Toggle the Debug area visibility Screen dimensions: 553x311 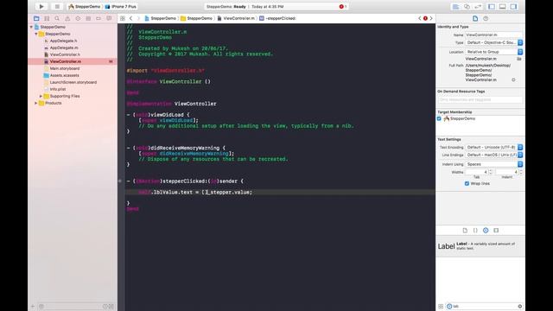502,7
